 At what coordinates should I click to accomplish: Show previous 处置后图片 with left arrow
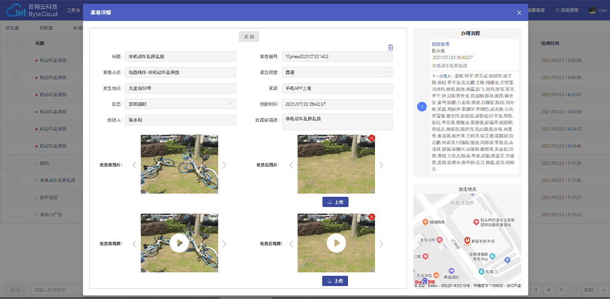tap(291, 165)
